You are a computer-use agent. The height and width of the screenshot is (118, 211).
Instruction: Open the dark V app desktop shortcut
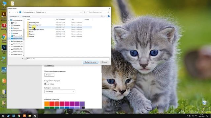pyautogui.click(x=4, y=48)
